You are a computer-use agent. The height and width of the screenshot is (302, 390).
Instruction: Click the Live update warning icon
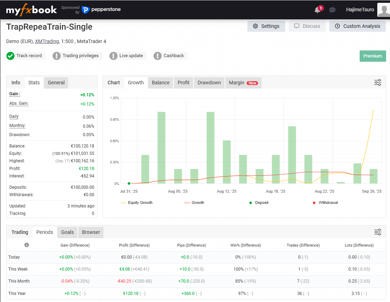tap(113, 56)
